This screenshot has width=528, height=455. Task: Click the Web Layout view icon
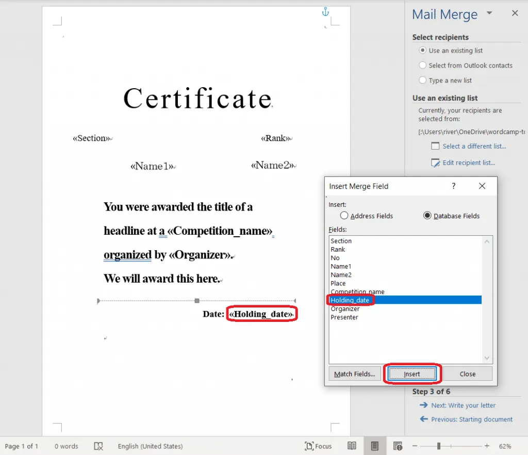(x=398, y=446)
